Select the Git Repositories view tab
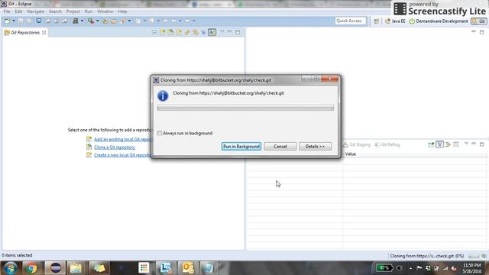 tap(25, 32)
